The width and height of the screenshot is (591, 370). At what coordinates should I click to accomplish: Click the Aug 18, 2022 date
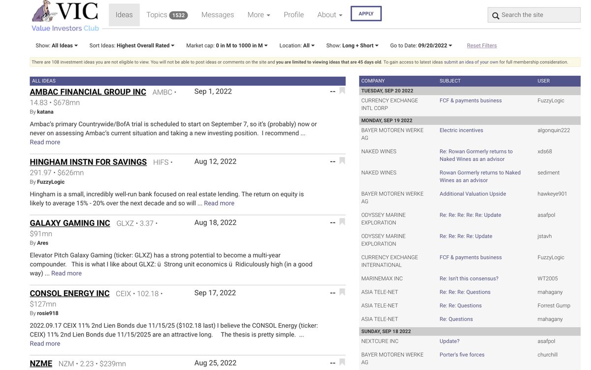[x=215, y=223]
